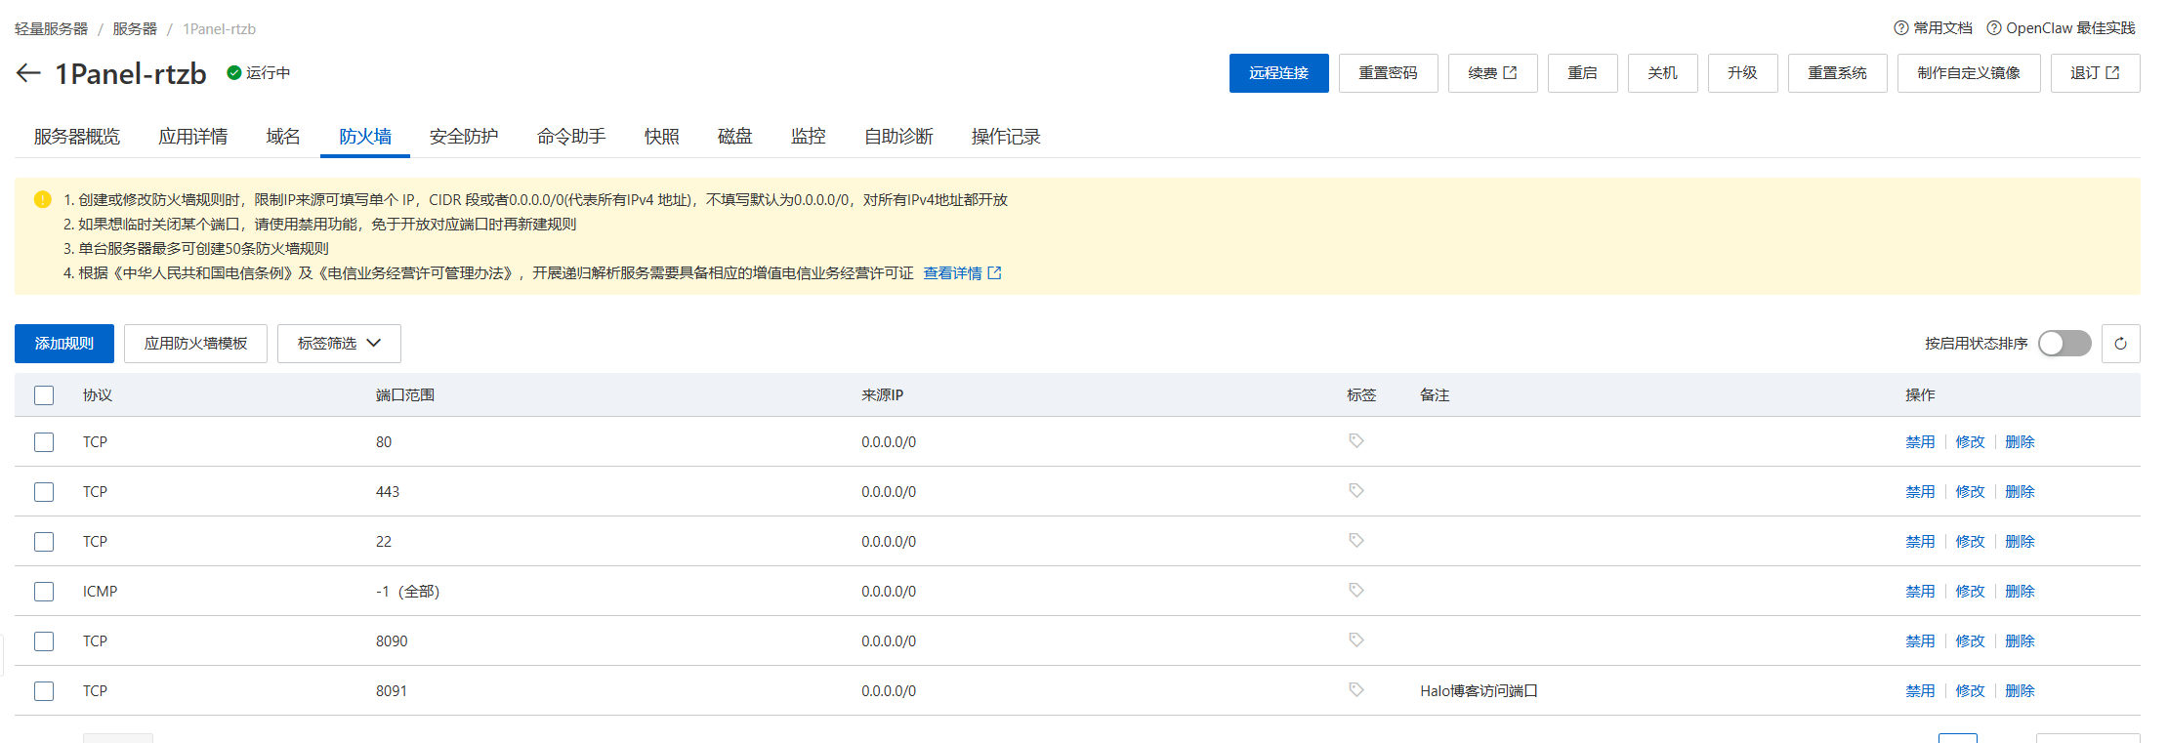
Task: Click the tag icon in the port 80 row
Action: (x=1355, y=441)
